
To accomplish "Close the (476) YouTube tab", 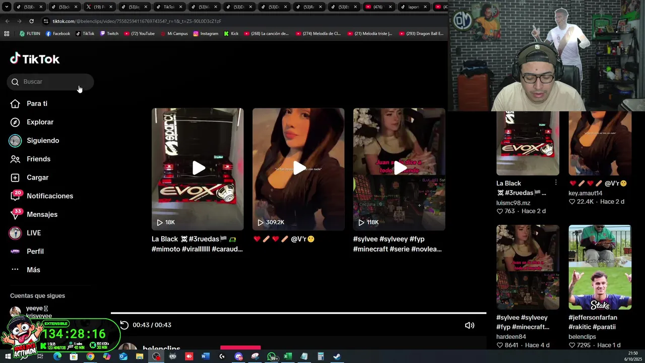I will pyautogui.click(x=390, y=7).
